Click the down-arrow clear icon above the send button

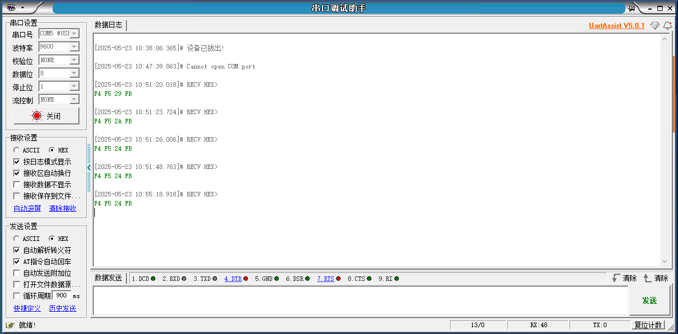(x=616, y=278)
